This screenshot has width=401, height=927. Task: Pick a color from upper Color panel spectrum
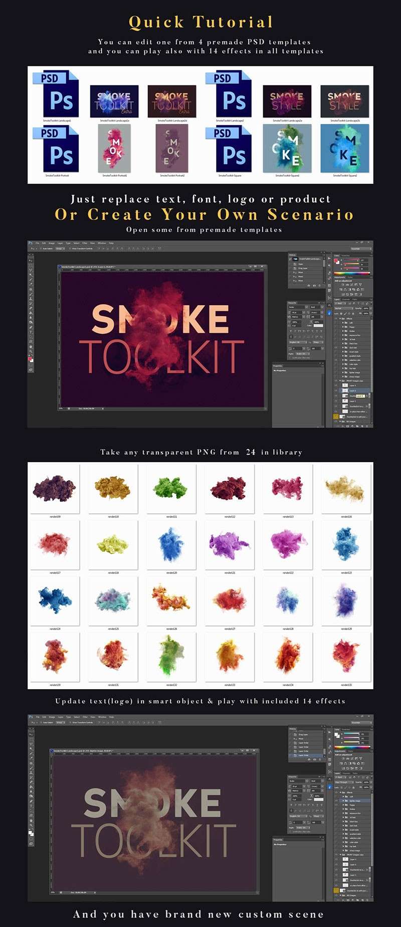pos(352,273)
